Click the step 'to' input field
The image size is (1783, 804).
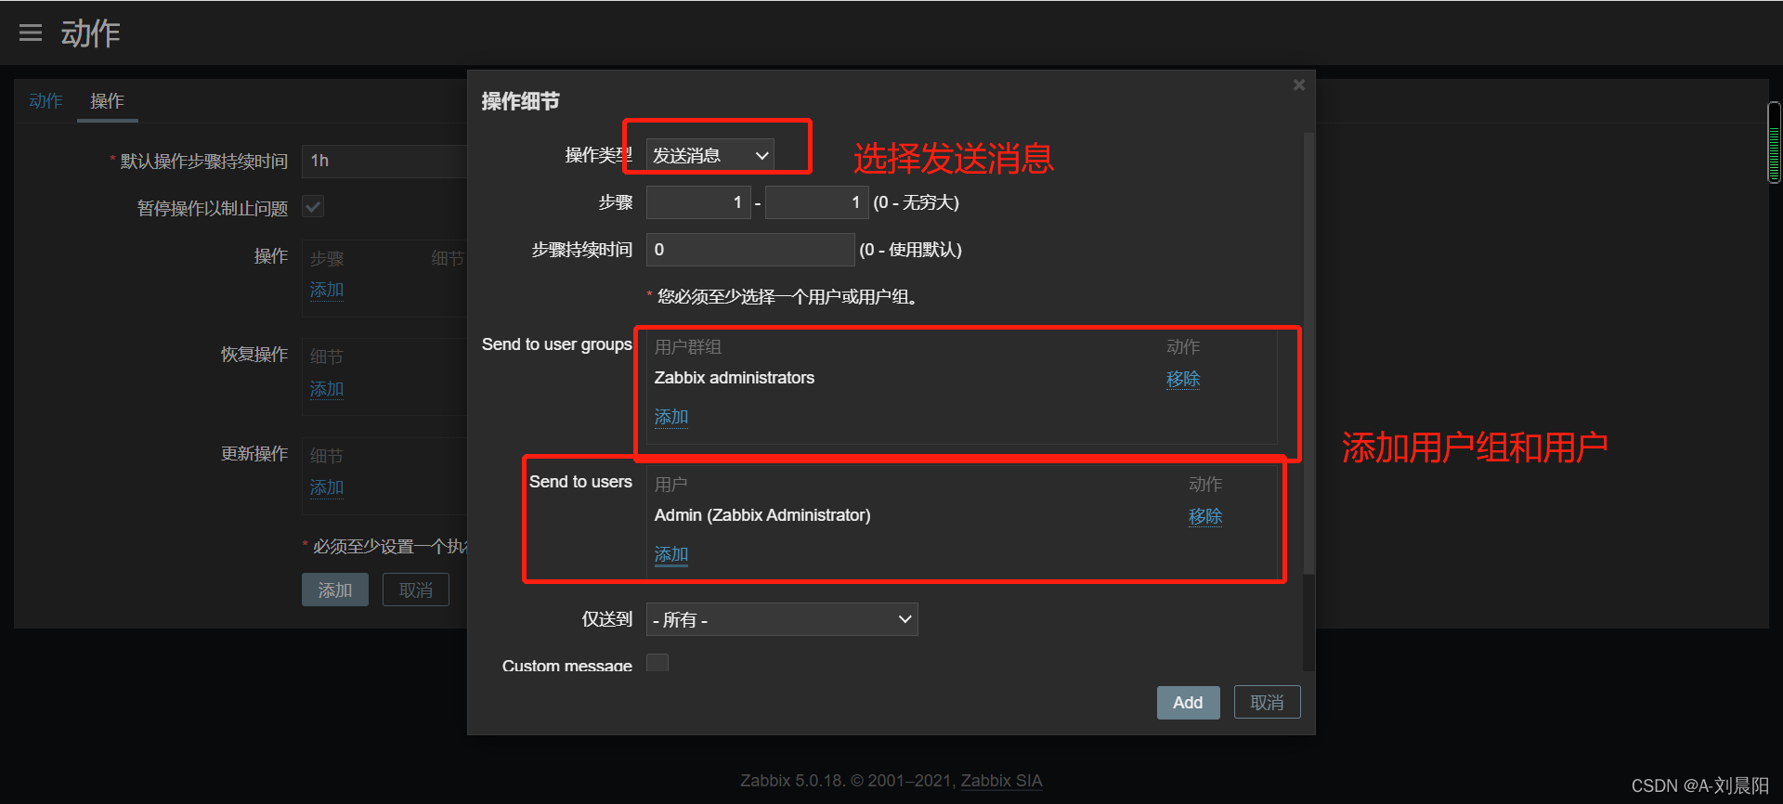point(817,202)
